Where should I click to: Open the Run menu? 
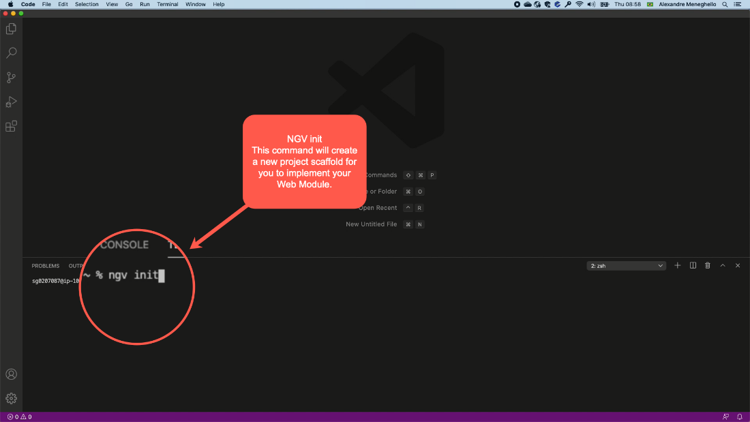(x=145, y=4)
